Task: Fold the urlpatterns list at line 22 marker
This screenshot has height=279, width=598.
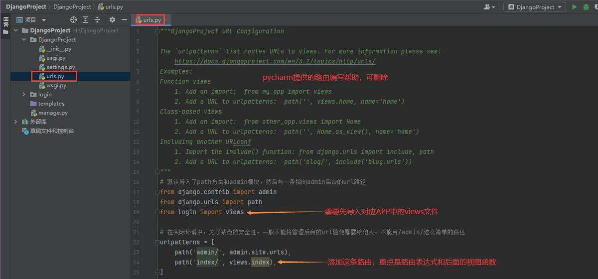Action: [x=157, y=242]
